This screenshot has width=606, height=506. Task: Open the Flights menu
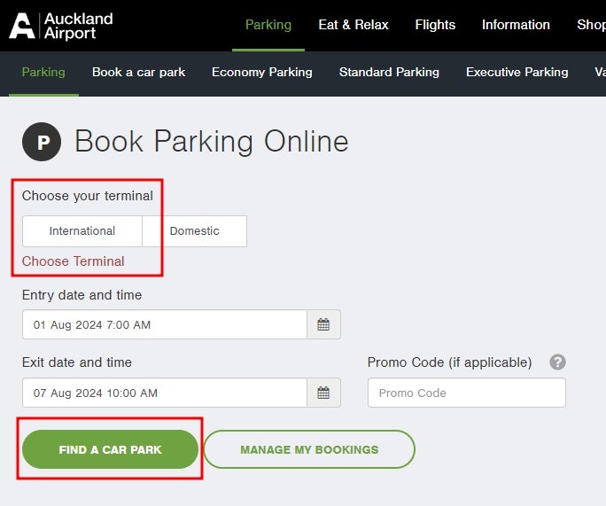435,25
